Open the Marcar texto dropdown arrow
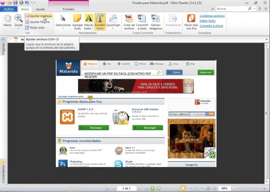The image size is (270, 192). [x=93, y=28]
